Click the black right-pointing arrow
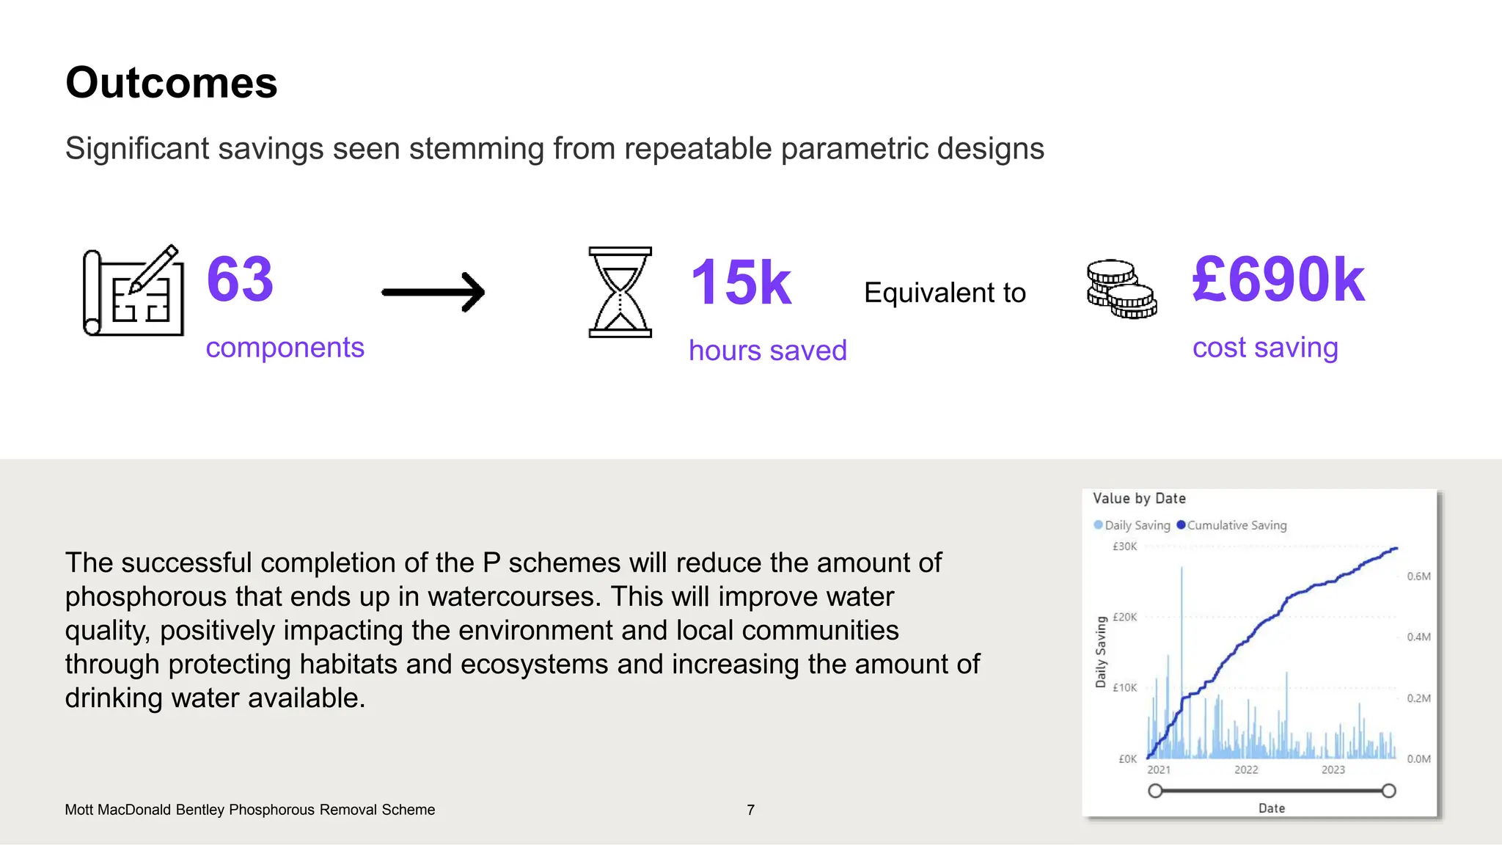The width and height of the screenshot is (1502, 845). click(433, 292)
